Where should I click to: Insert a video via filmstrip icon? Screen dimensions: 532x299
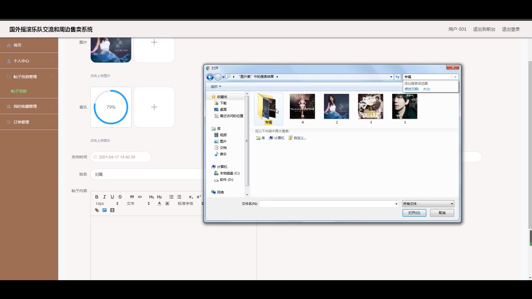click(x=112, y=210)
